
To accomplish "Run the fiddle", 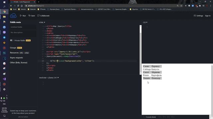I will point(23,16).
